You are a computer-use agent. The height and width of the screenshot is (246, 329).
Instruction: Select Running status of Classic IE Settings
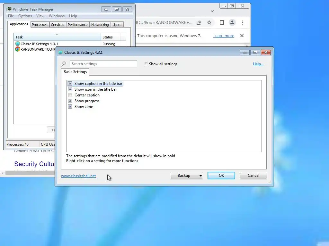[109, 44]
